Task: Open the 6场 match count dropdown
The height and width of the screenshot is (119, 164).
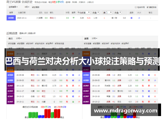Action: [27, 7]
